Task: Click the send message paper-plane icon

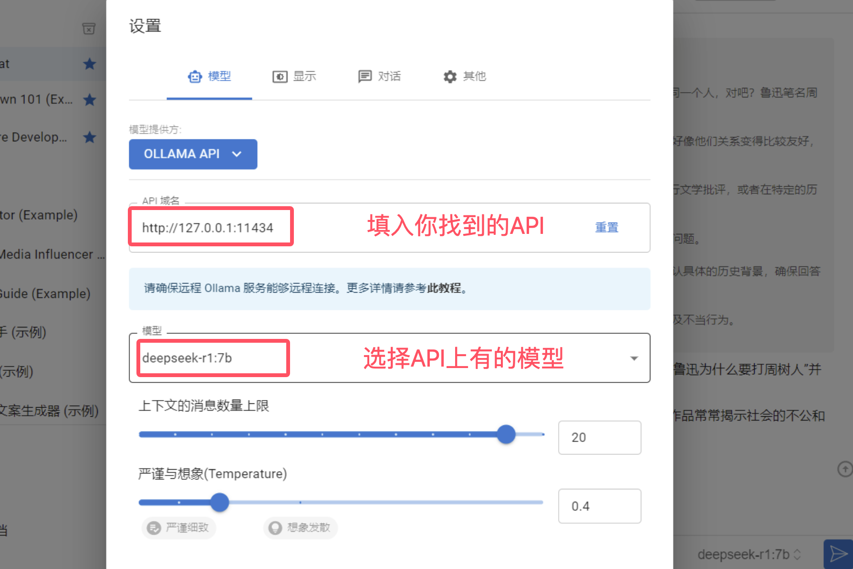Action: [837, 554]
